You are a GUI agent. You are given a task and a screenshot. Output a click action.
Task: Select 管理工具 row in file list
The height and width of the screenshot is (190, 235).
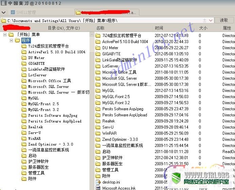pyautogui.click(x=164, y=170)
